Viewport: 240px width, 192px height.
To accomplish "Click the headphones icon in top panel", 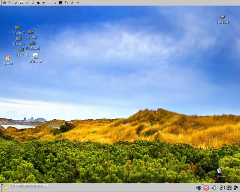I will (x=21, y=2).
